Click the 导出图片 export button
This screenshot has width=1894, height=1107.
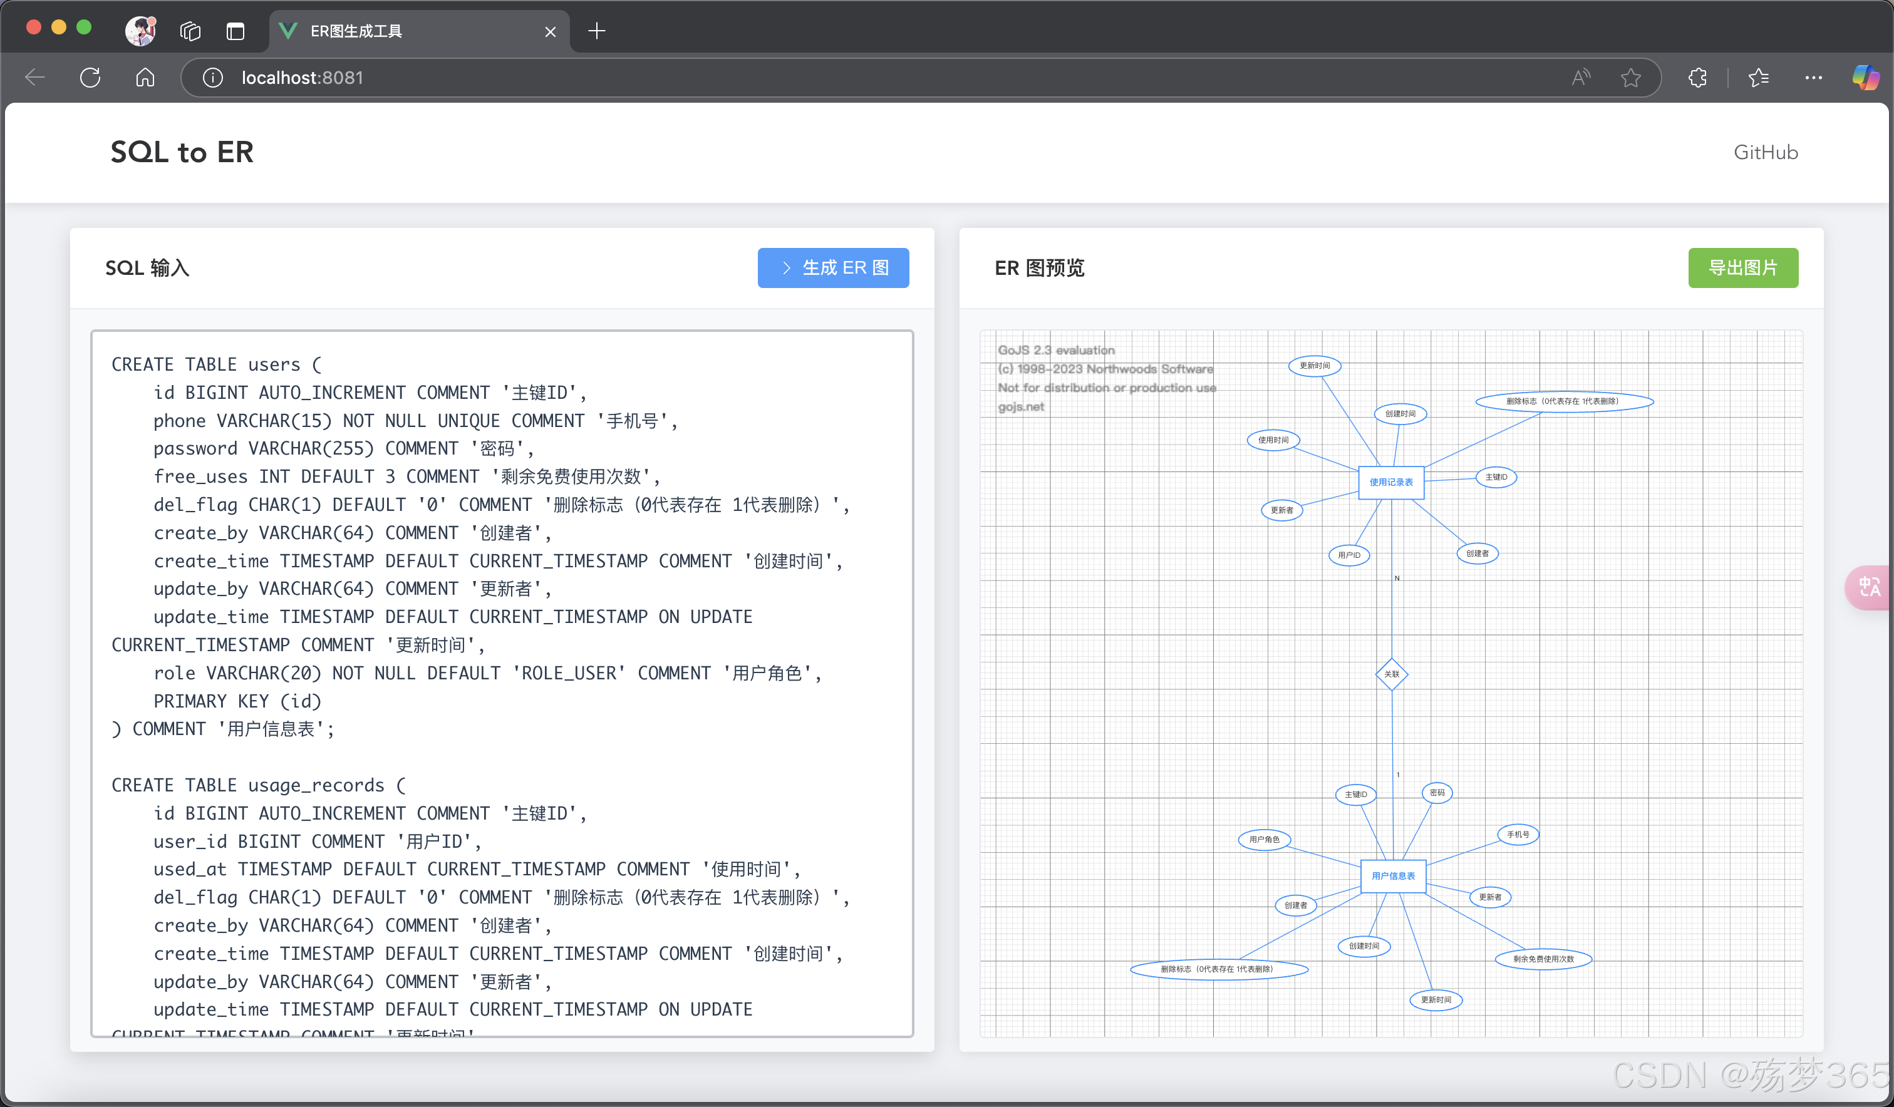click(x=1742, y=267)
